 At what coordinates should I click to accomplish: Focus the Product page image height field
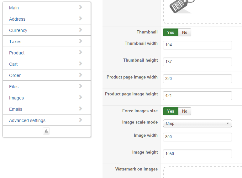[197, 95]
